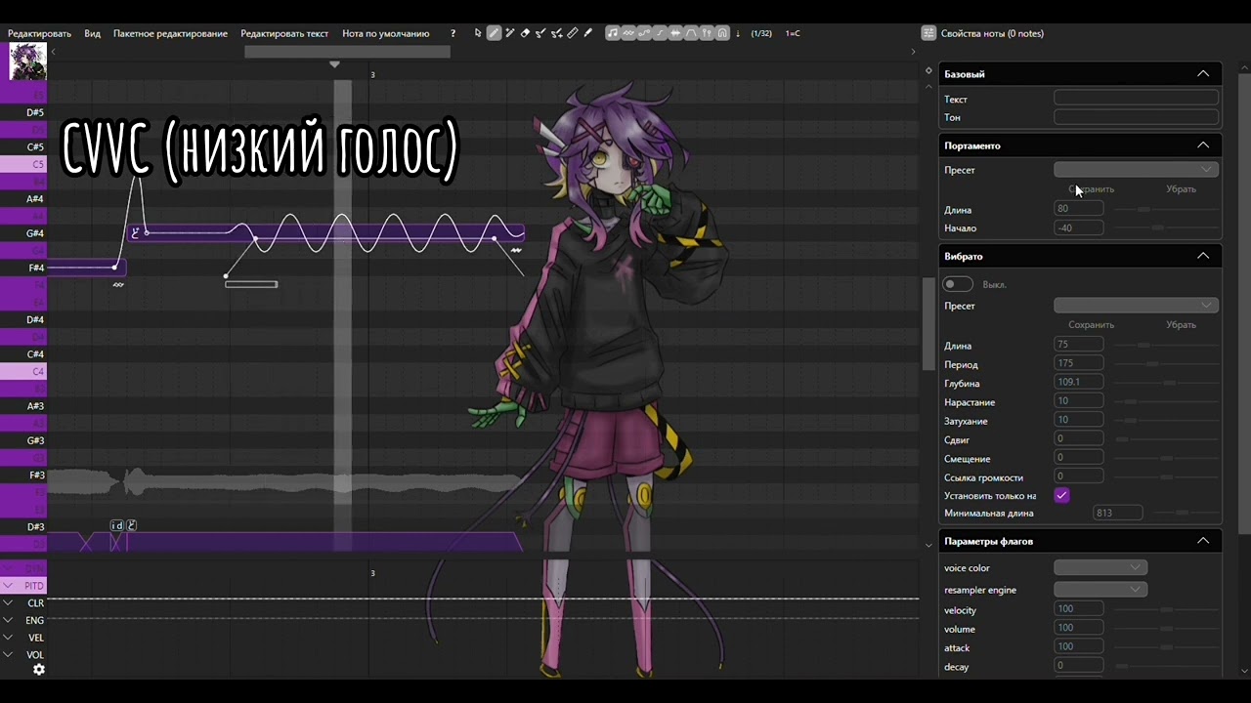Remove the Вибрато preset with Убрать
Viewport: 1251px width, 703px height.
coord(1181,325)
